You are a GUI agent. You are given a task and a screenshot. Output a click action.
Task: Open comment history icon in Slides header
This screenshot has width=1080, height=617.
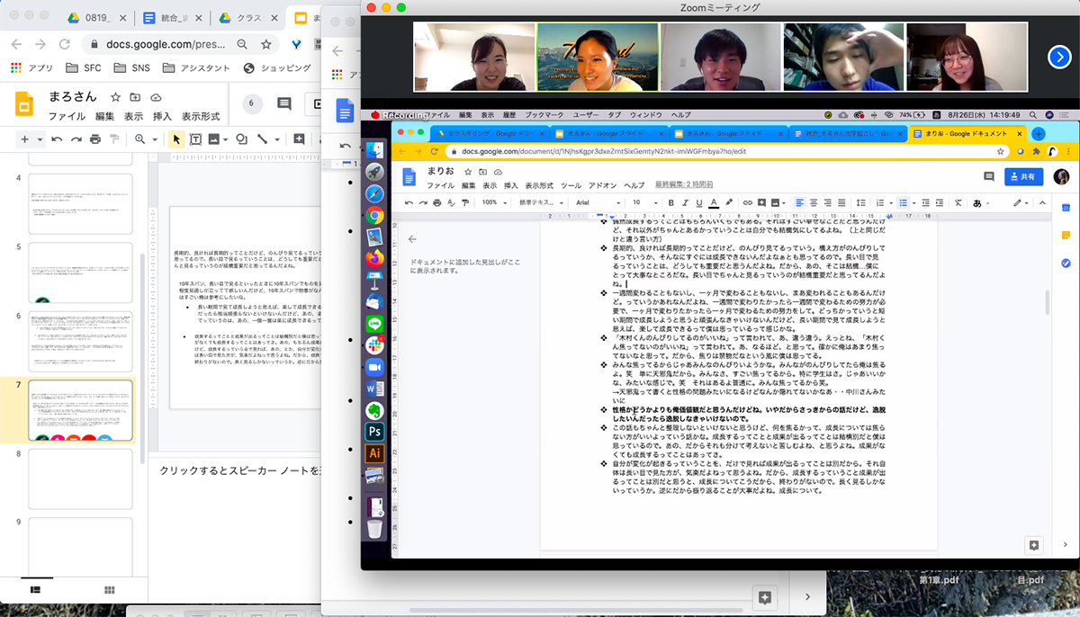pos(284,103)
